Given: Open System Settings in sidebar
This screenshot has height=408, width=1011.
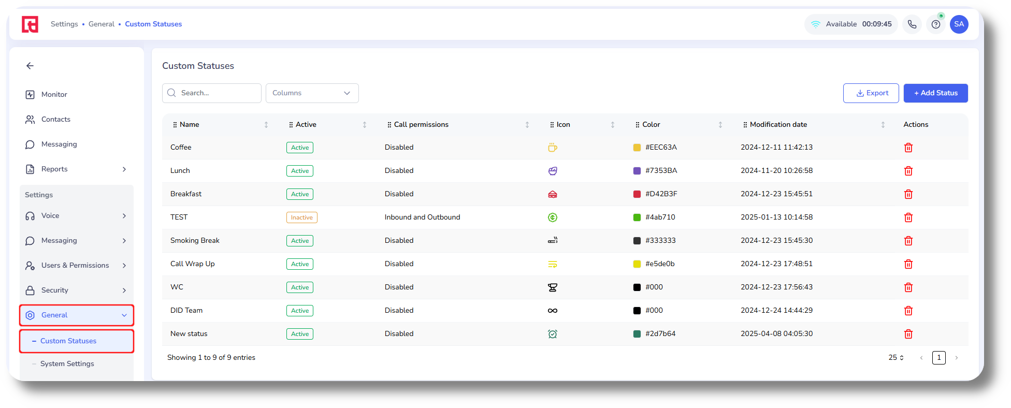Looking at the screenshot, I should click(x=67, y=364).
